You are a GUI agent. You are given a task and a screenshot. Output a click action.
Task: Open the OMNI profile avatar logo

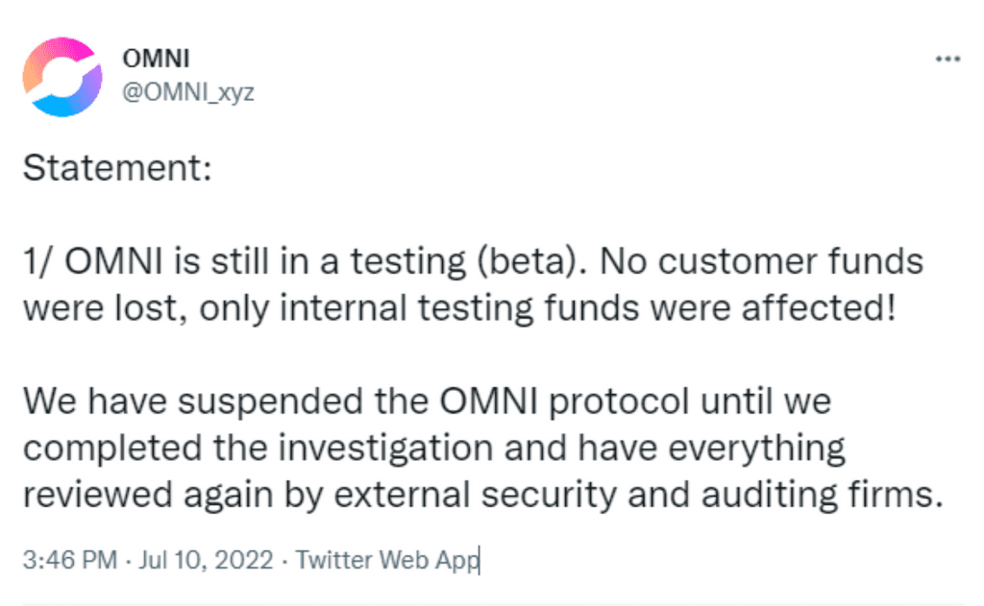62,77
